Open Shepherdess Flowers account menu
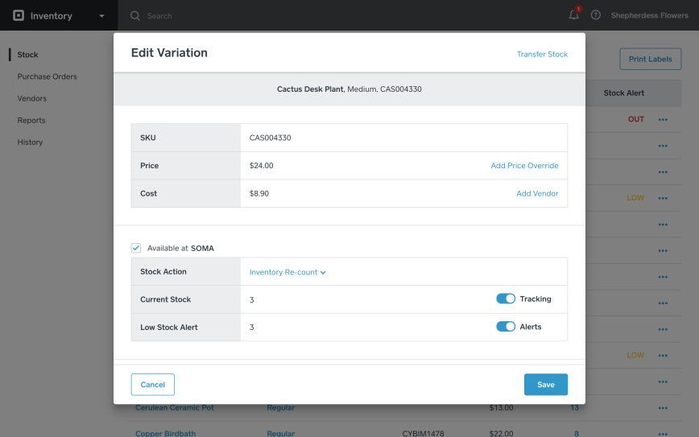This screenshot has height=437, width=699. pos(649,15)
